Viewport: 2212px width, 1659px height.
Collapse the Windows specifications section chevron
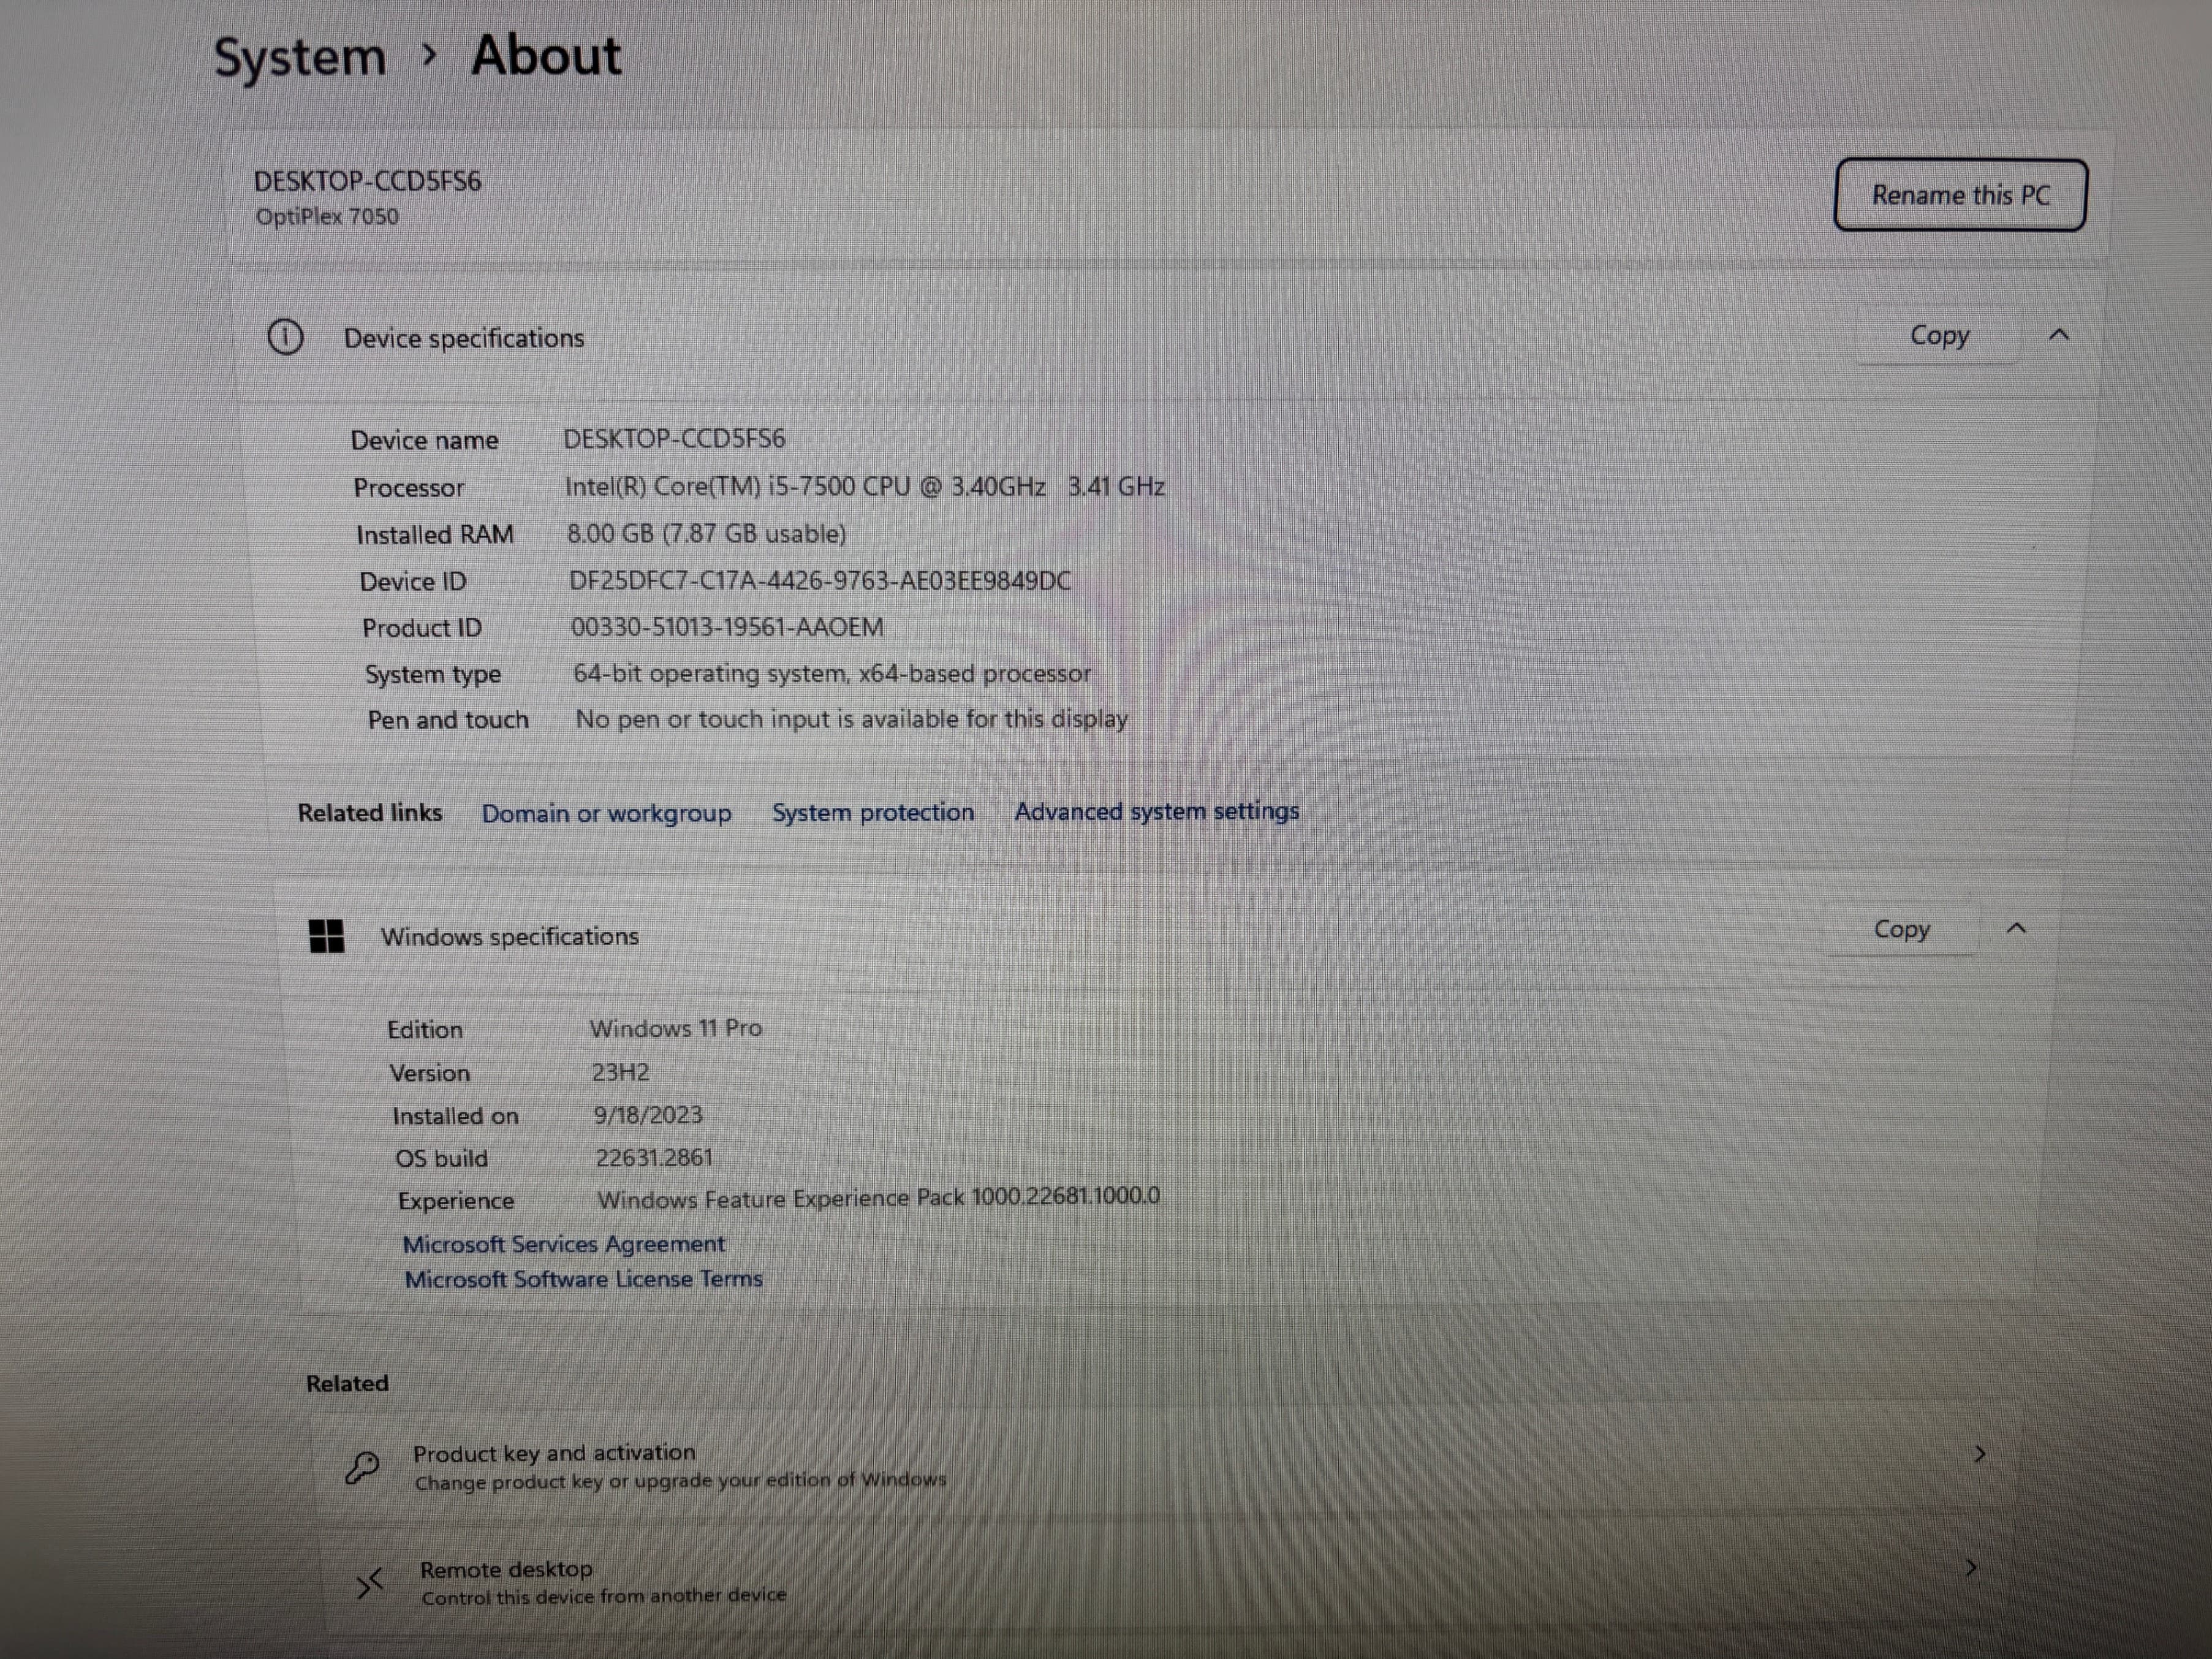point(2017,929)
